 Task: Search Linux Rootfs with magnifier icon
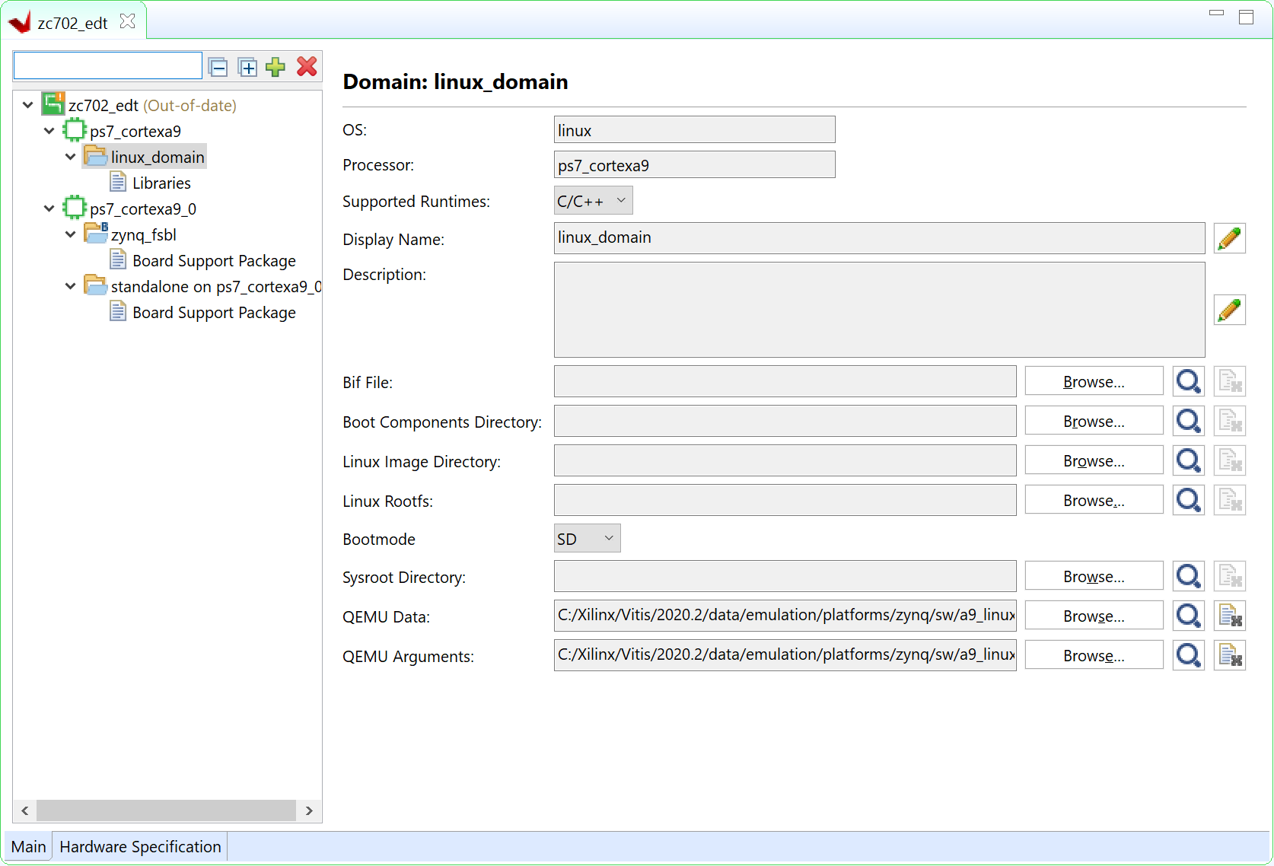pyautogui.click(x=1188, y=500)
